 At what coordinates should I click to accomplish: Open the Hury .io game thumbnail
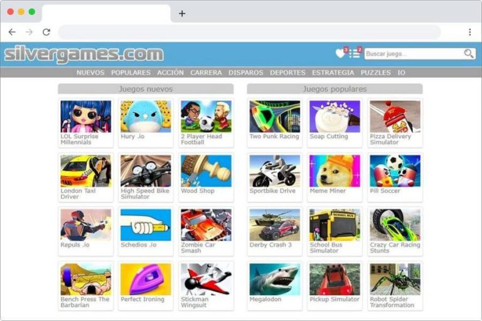(x=146, y=117)
